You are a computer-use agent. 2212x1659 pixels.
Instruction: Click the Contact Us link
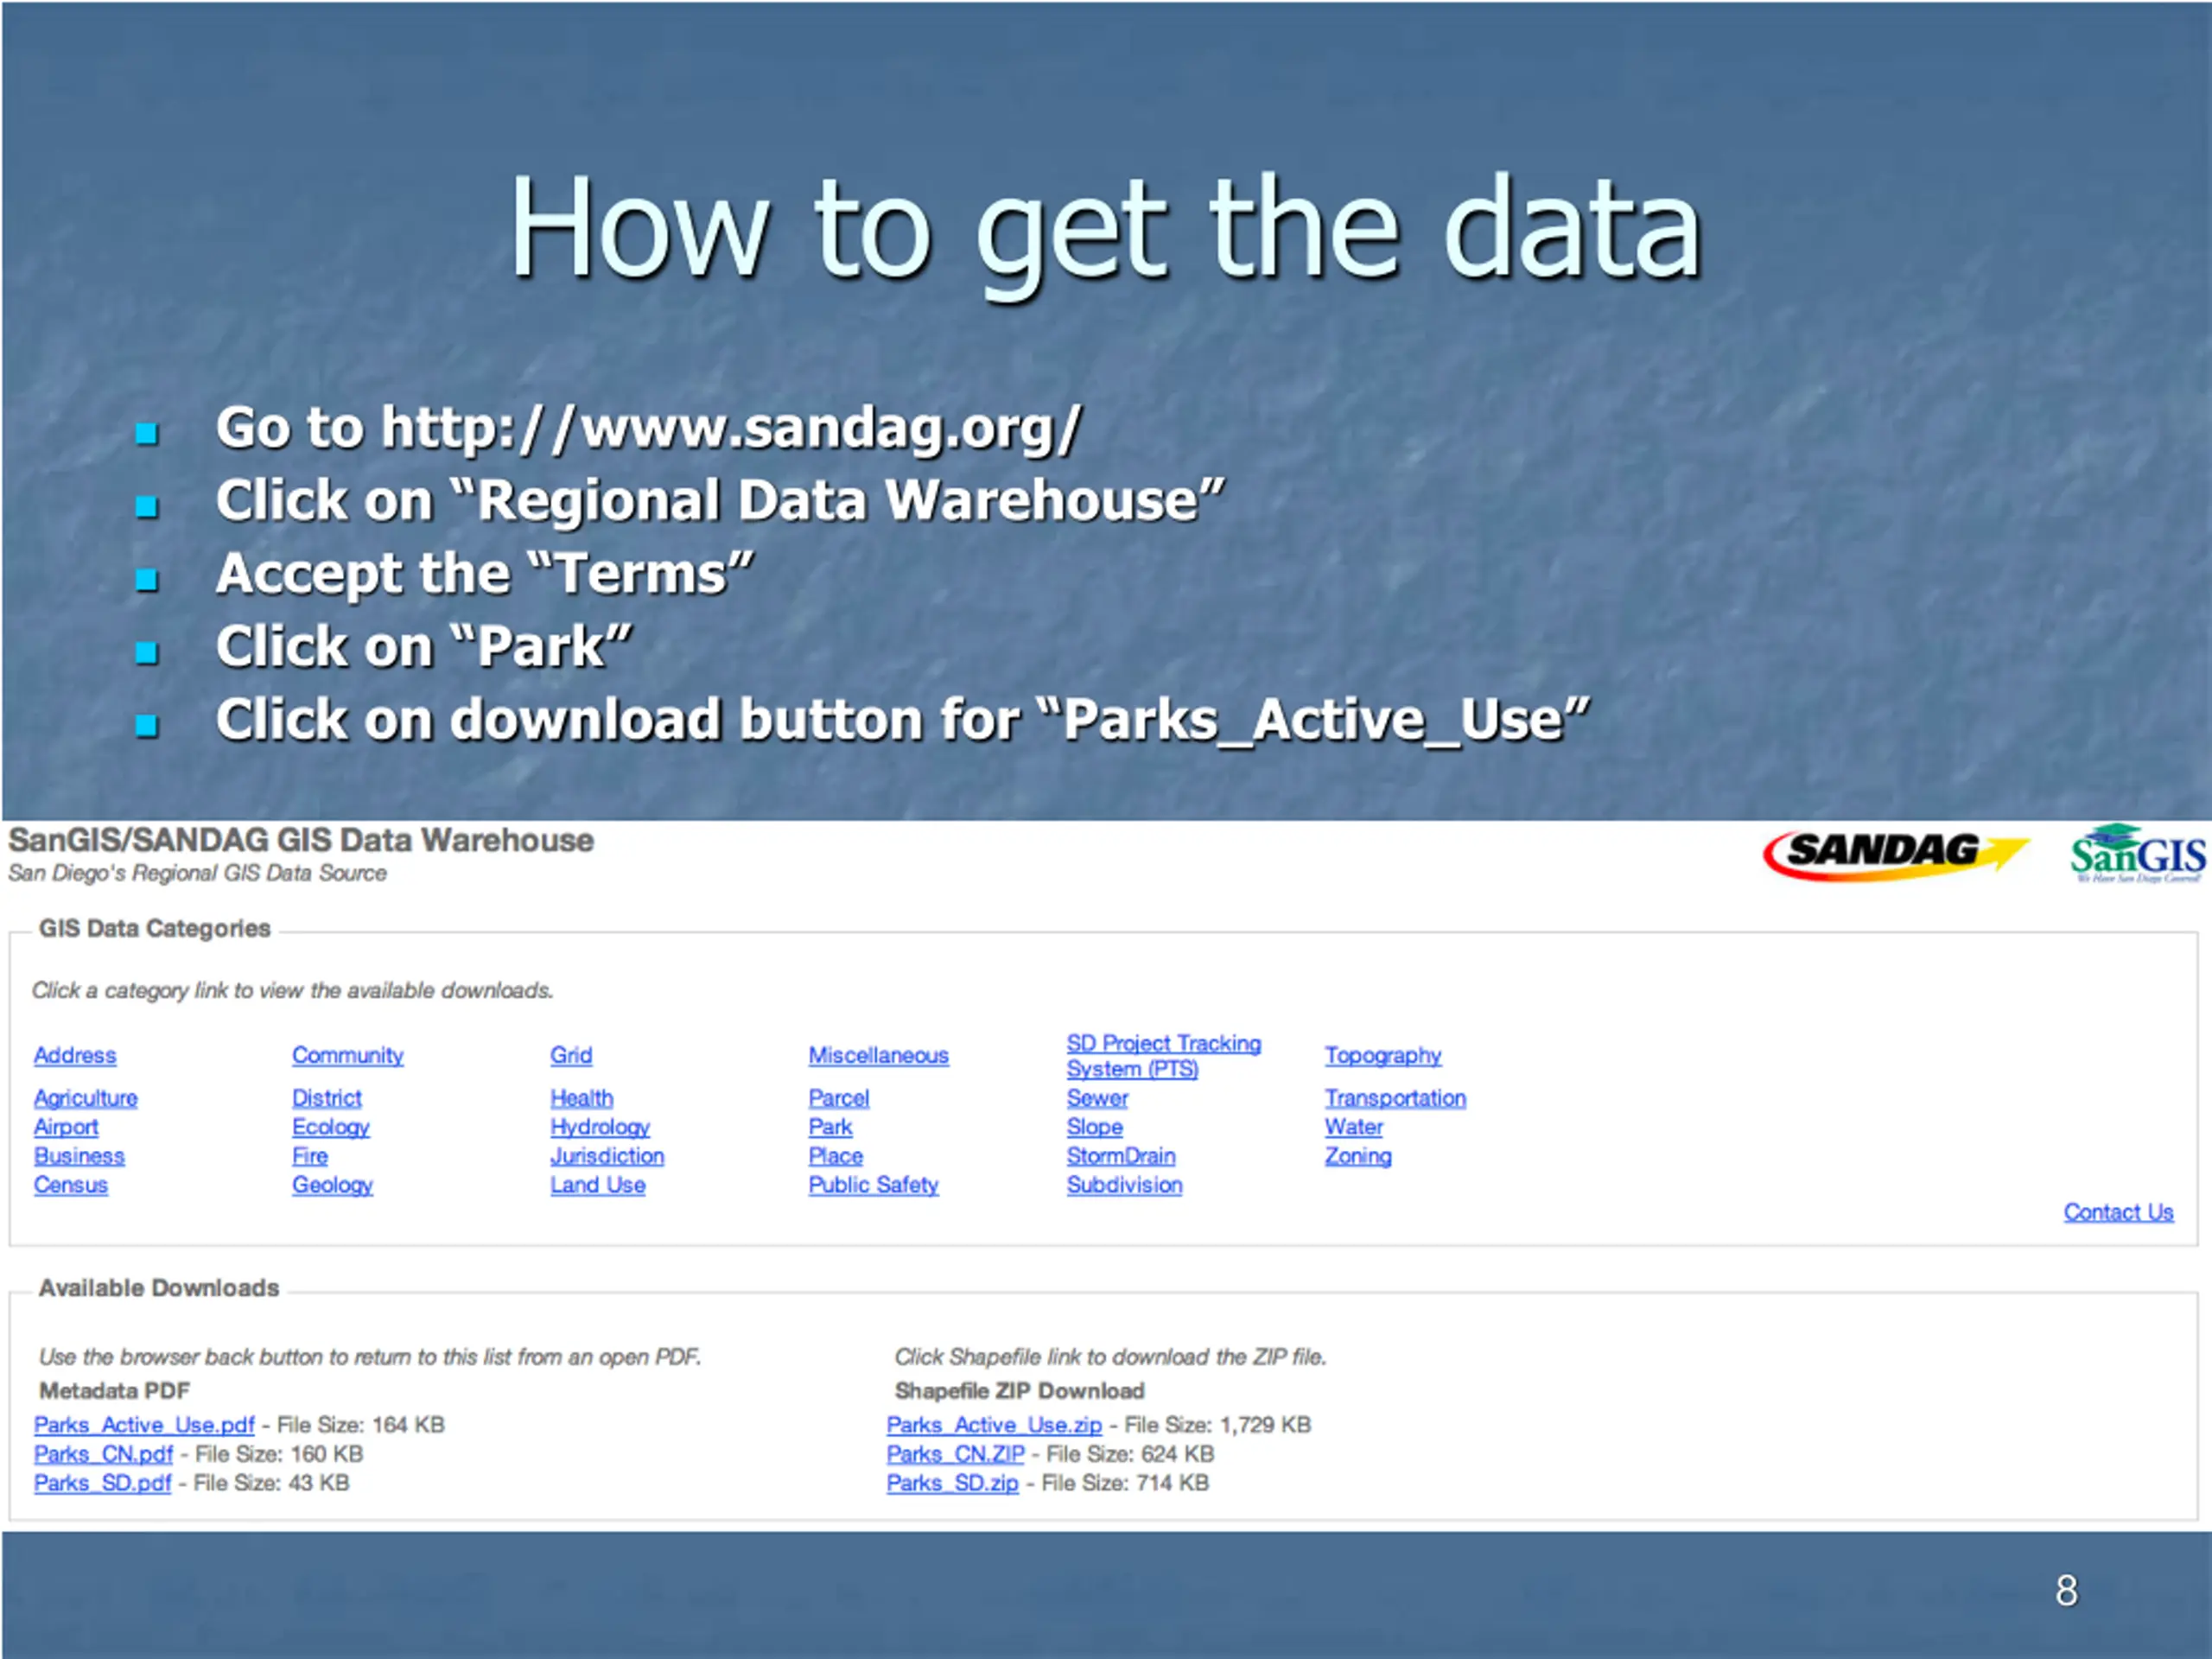(2119, 1212)
